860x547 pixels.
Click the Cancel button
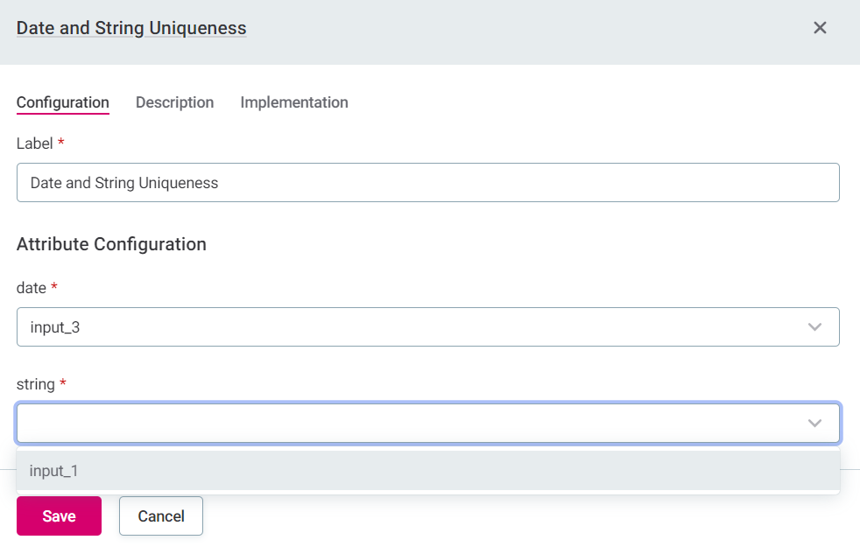[x=160, y=515]
